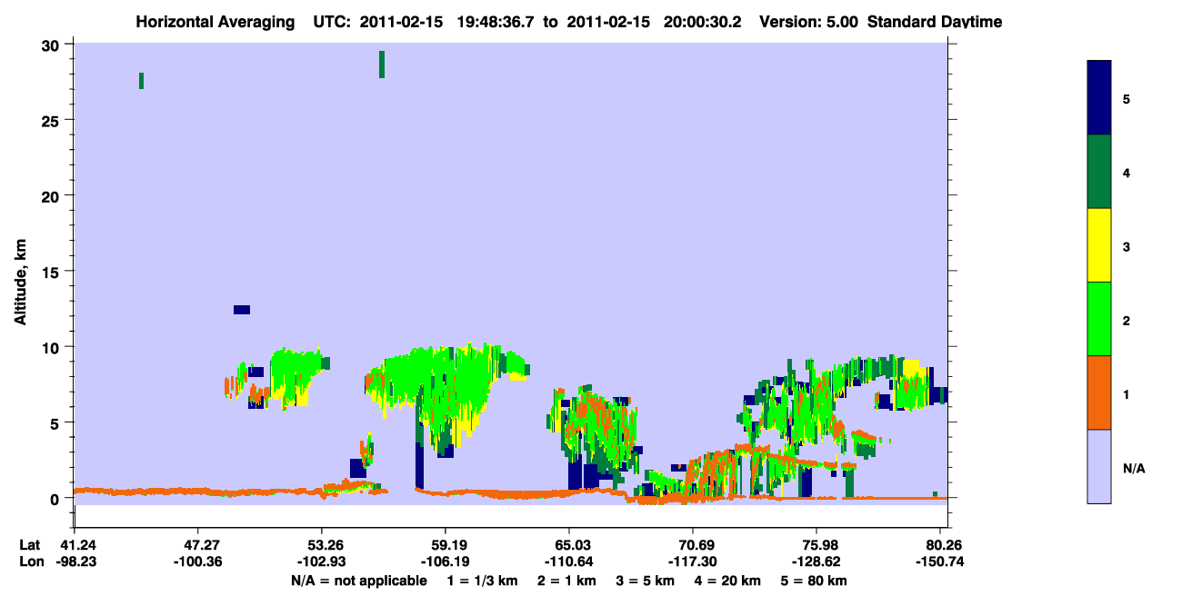Screen dimensions: 1182x606
Task: Click the 'Lon' axis row label
Action: point(30,561)
